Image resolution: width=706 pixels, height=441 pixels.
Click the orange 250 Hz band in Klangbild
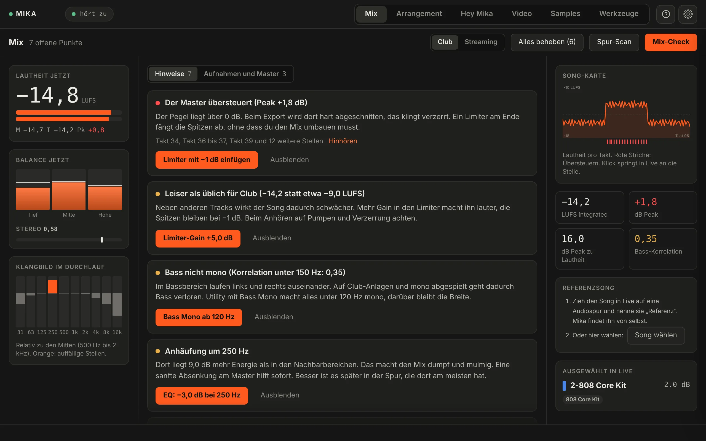(x=52, y=286)
